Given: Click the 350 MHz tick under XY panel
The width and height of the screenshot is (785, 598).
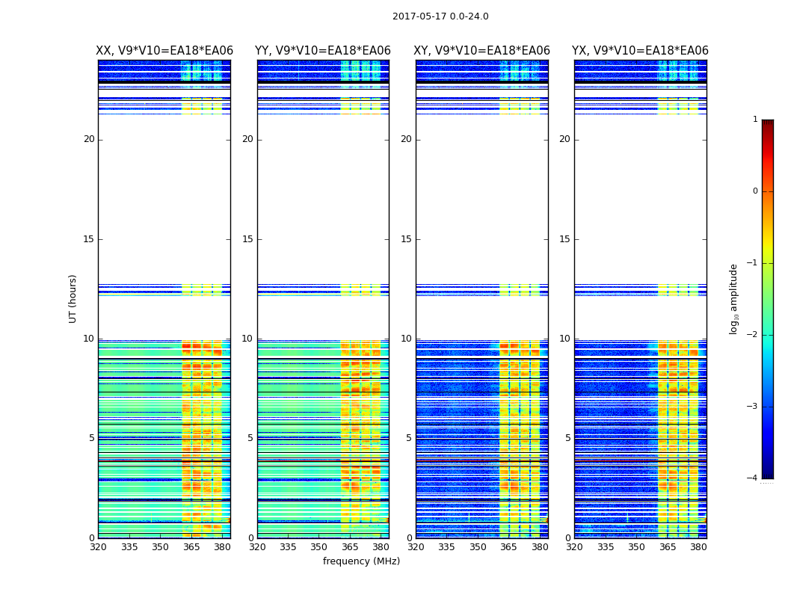Looking at the screenshot, I should coord(478,547).
